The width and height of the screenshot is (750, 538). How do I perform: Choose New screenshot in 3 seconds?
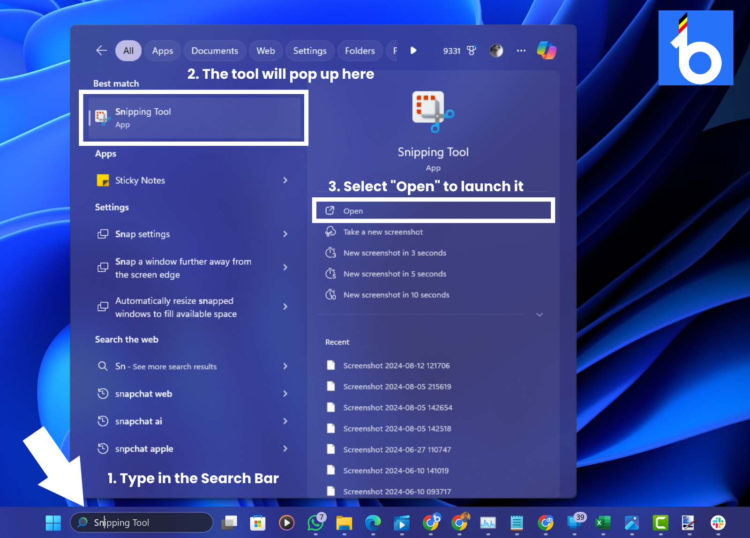pyautogui.click(x=395, y=253)
